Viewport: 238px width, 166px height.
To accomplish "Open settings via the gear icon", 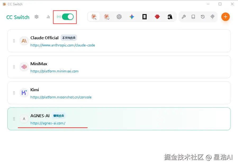I will (x=37, y=17).
